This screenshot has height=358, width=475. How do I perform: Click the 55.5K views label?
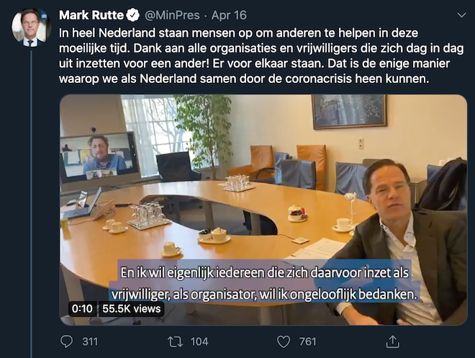click(x=132, y=309)
